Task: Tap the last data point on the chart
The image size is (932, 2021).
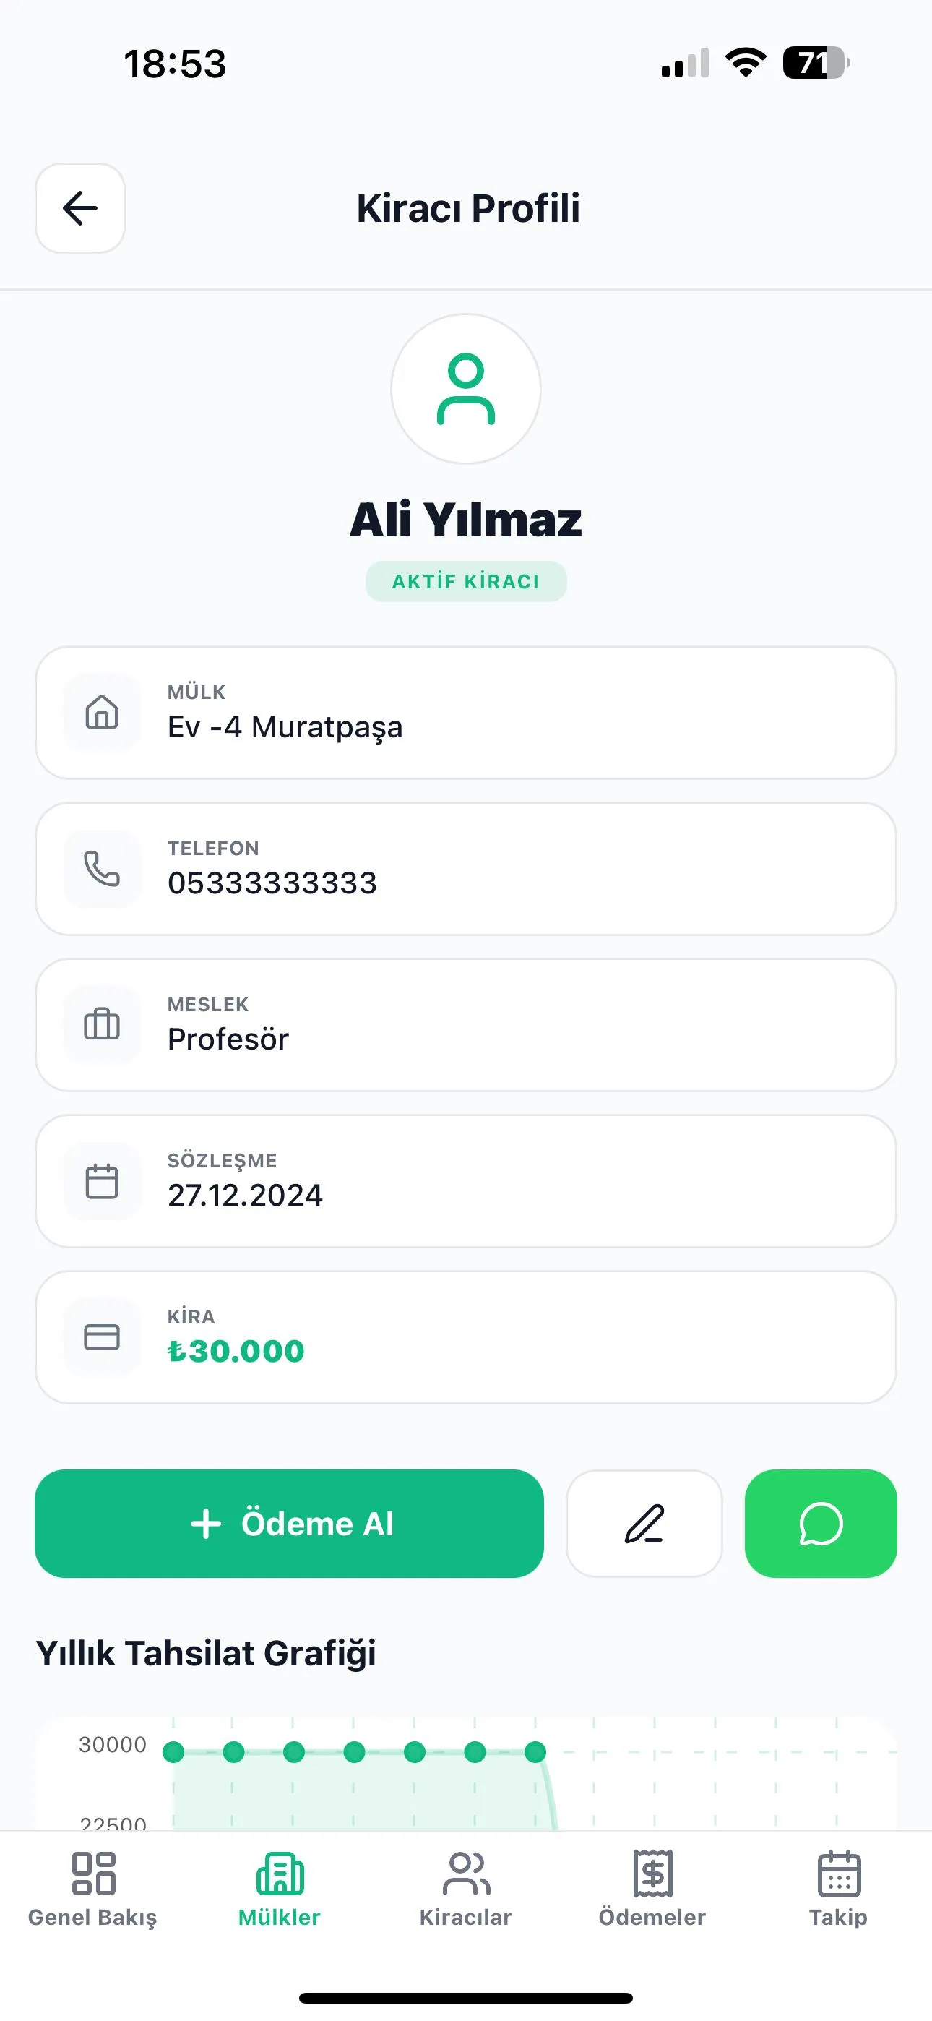Action: point(535,1752)
